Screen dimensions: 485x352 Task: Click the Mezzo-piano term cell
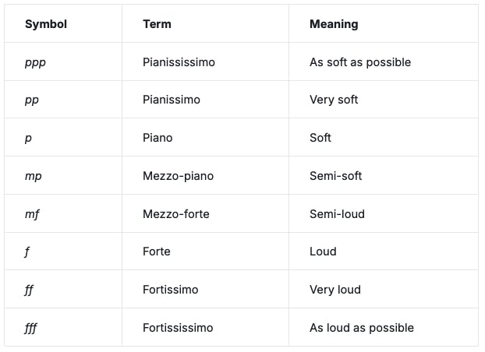(x=178, y=176)
